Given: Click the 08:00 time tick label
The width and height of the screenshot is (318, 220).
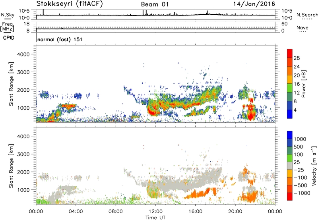Looking at the screenshot, I should 116,212.
